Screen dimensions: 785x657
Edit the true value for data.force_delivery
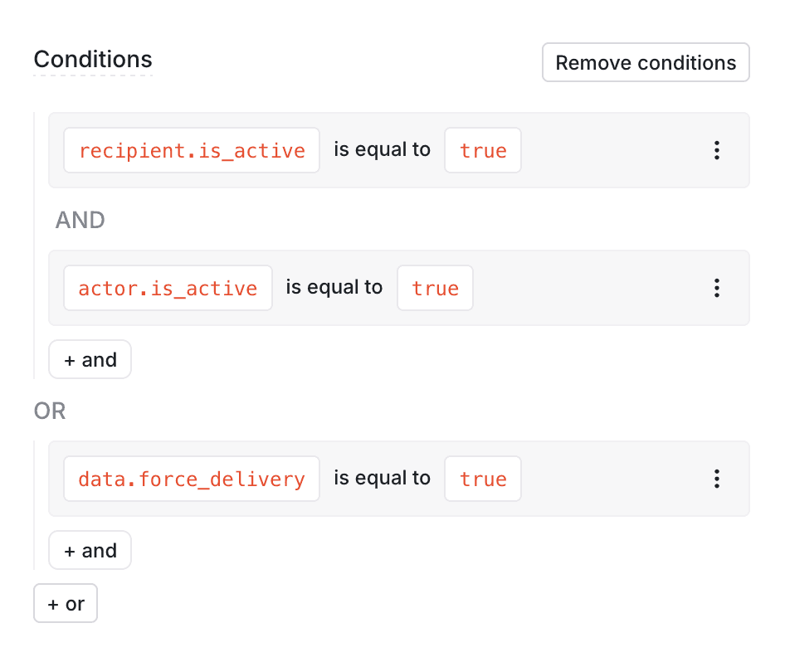point(482,479)
